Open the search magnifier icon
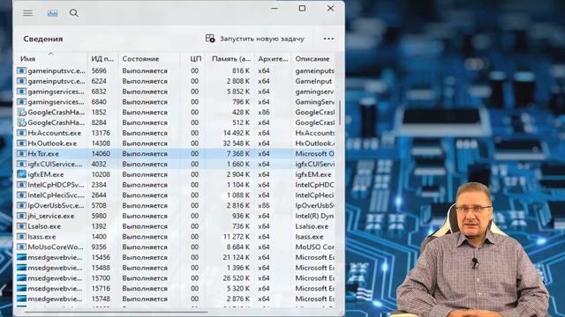 74,13
